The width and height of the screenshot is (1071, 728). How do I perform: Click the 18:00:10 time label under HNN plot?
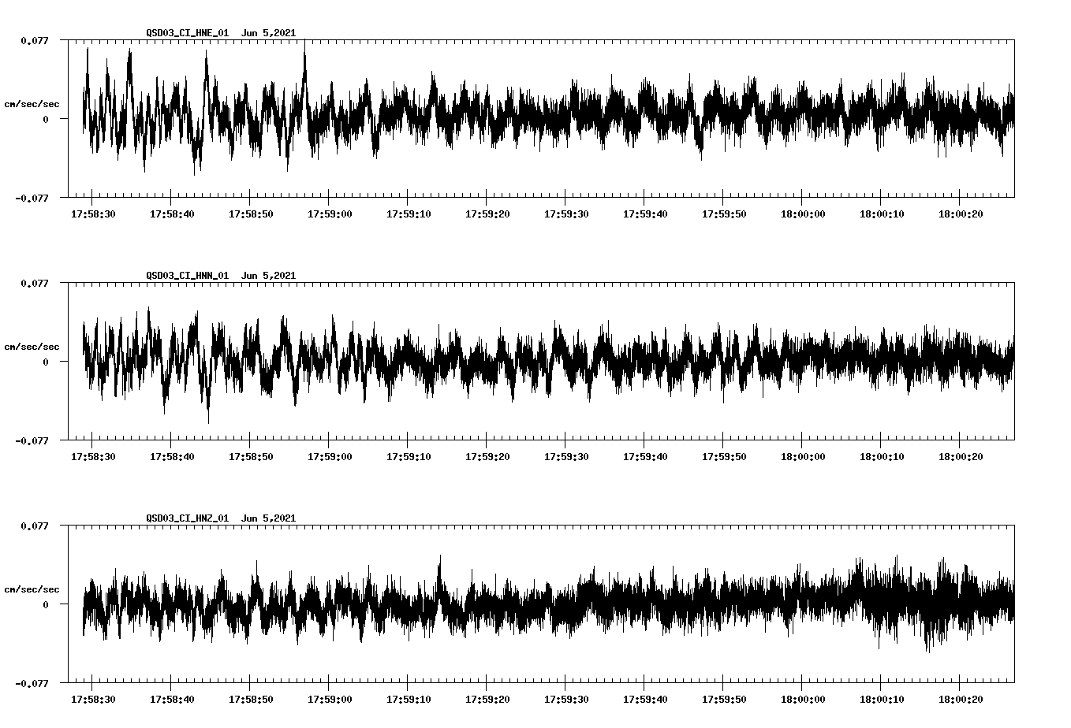click(x=882, y=457)
